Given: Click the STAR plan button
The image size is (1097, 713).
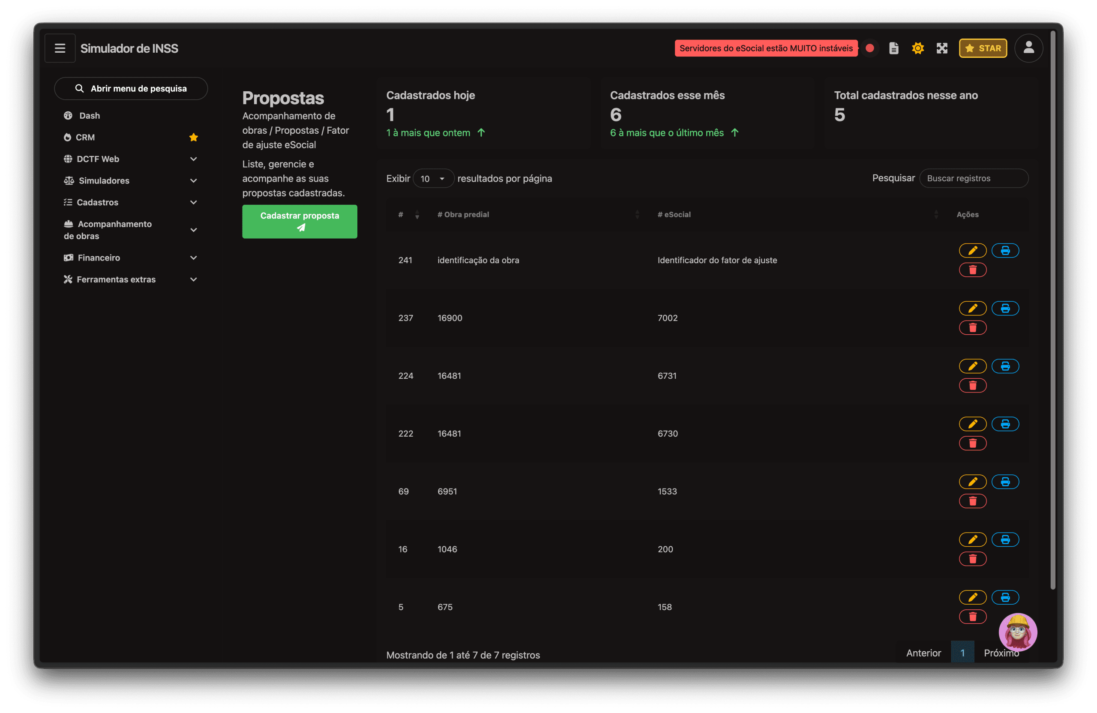Looking at the screenshot, I should [x=983, y=48].
